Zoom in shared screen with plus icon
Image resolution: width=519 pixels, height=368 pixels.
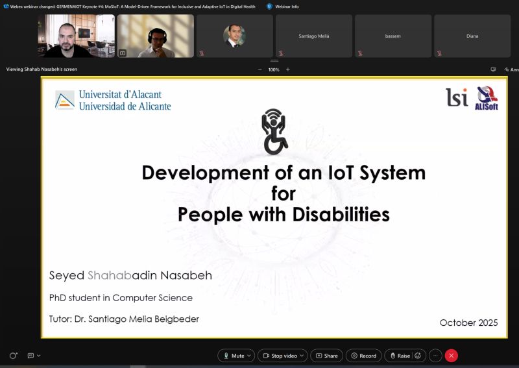(288, 69)
